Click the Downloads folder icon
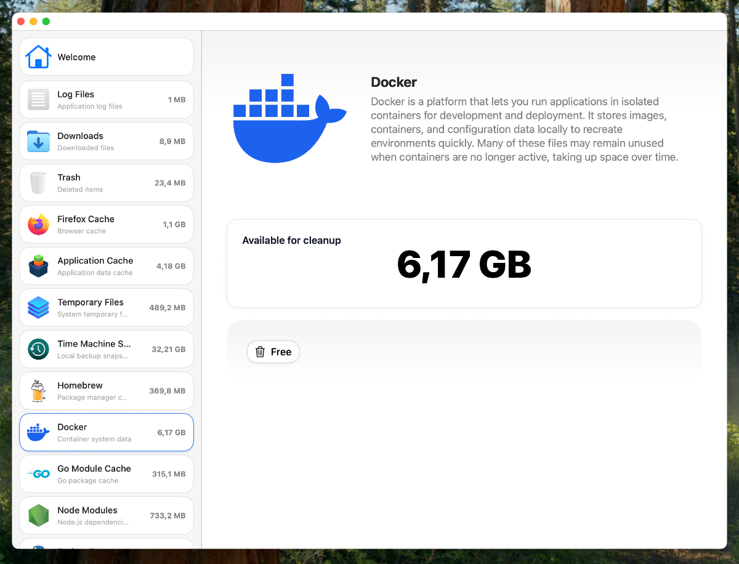 (38, 141)
